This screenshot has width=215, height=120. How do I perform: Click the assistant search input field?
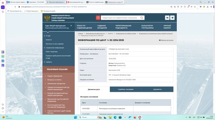(x=120, y=18)
